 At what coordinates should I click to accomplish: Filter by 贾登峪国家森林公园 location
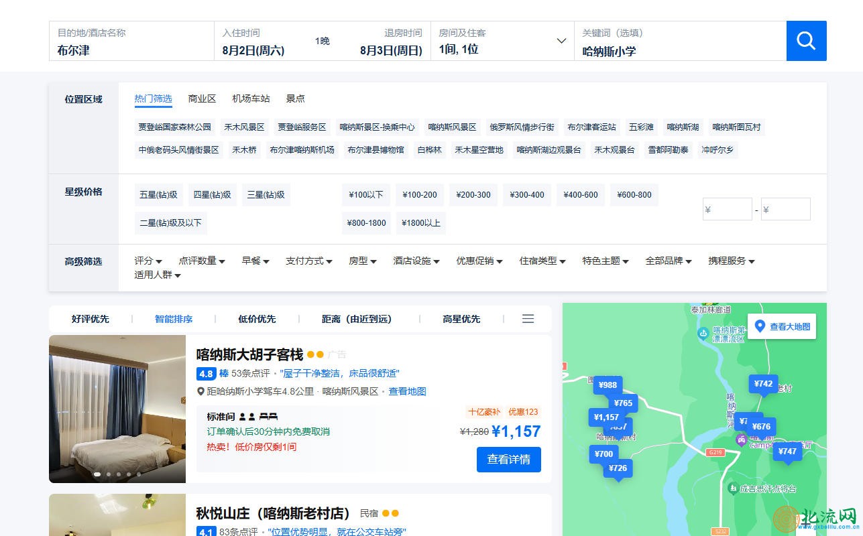click(175, 127)
